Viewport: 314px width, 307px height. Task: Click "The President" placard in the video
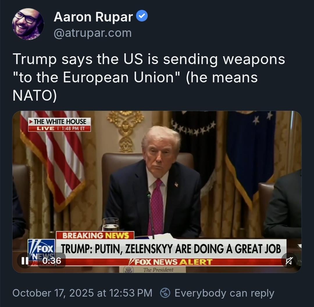(153, 270)
